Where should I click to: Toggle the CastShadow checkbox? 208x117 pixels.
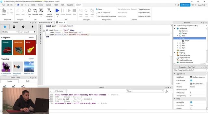(191, 80)
